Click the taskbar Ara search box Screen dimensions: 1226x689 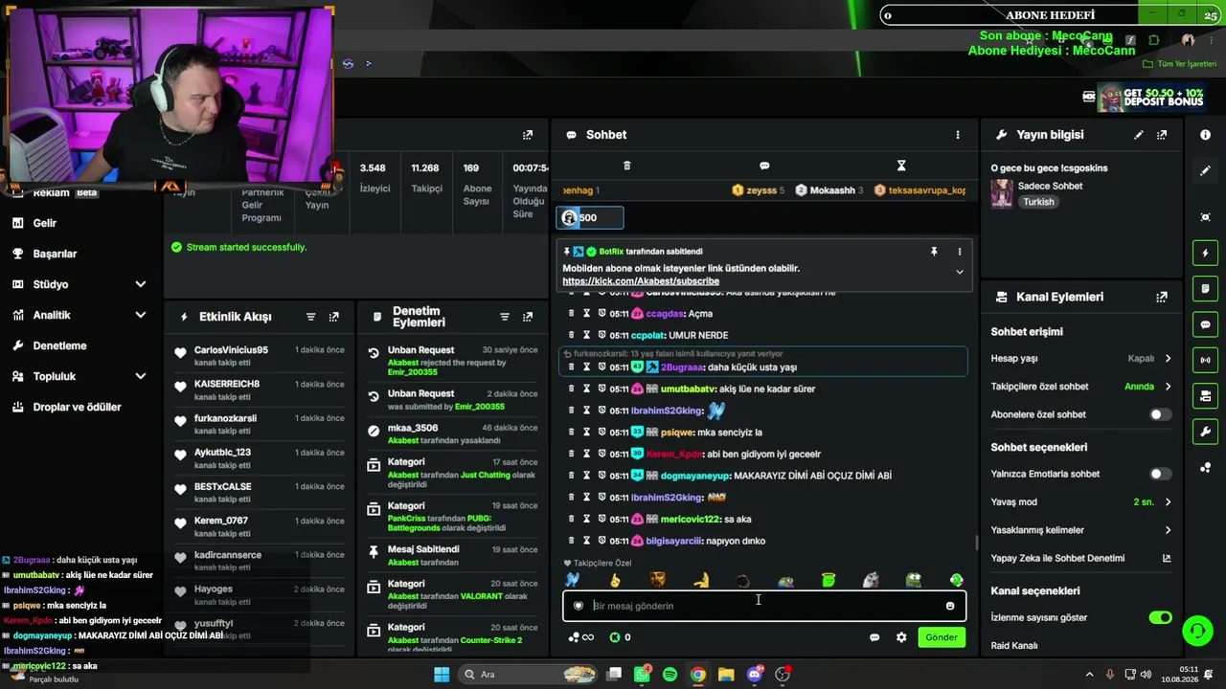[528, 675]
